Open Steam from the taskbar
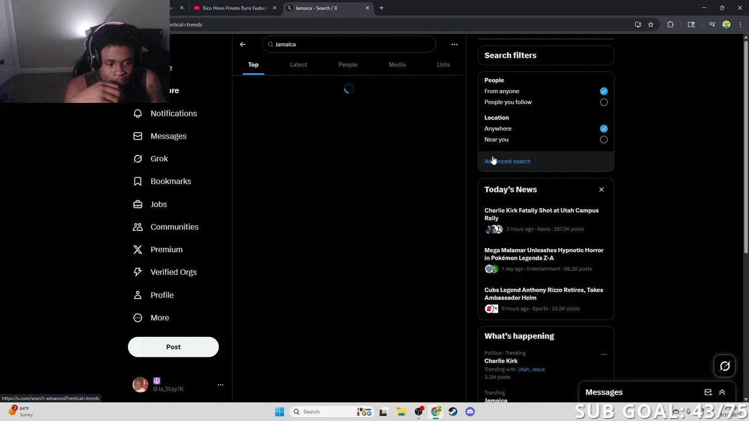This screenshot has height=421, width=749. [453, 412]
